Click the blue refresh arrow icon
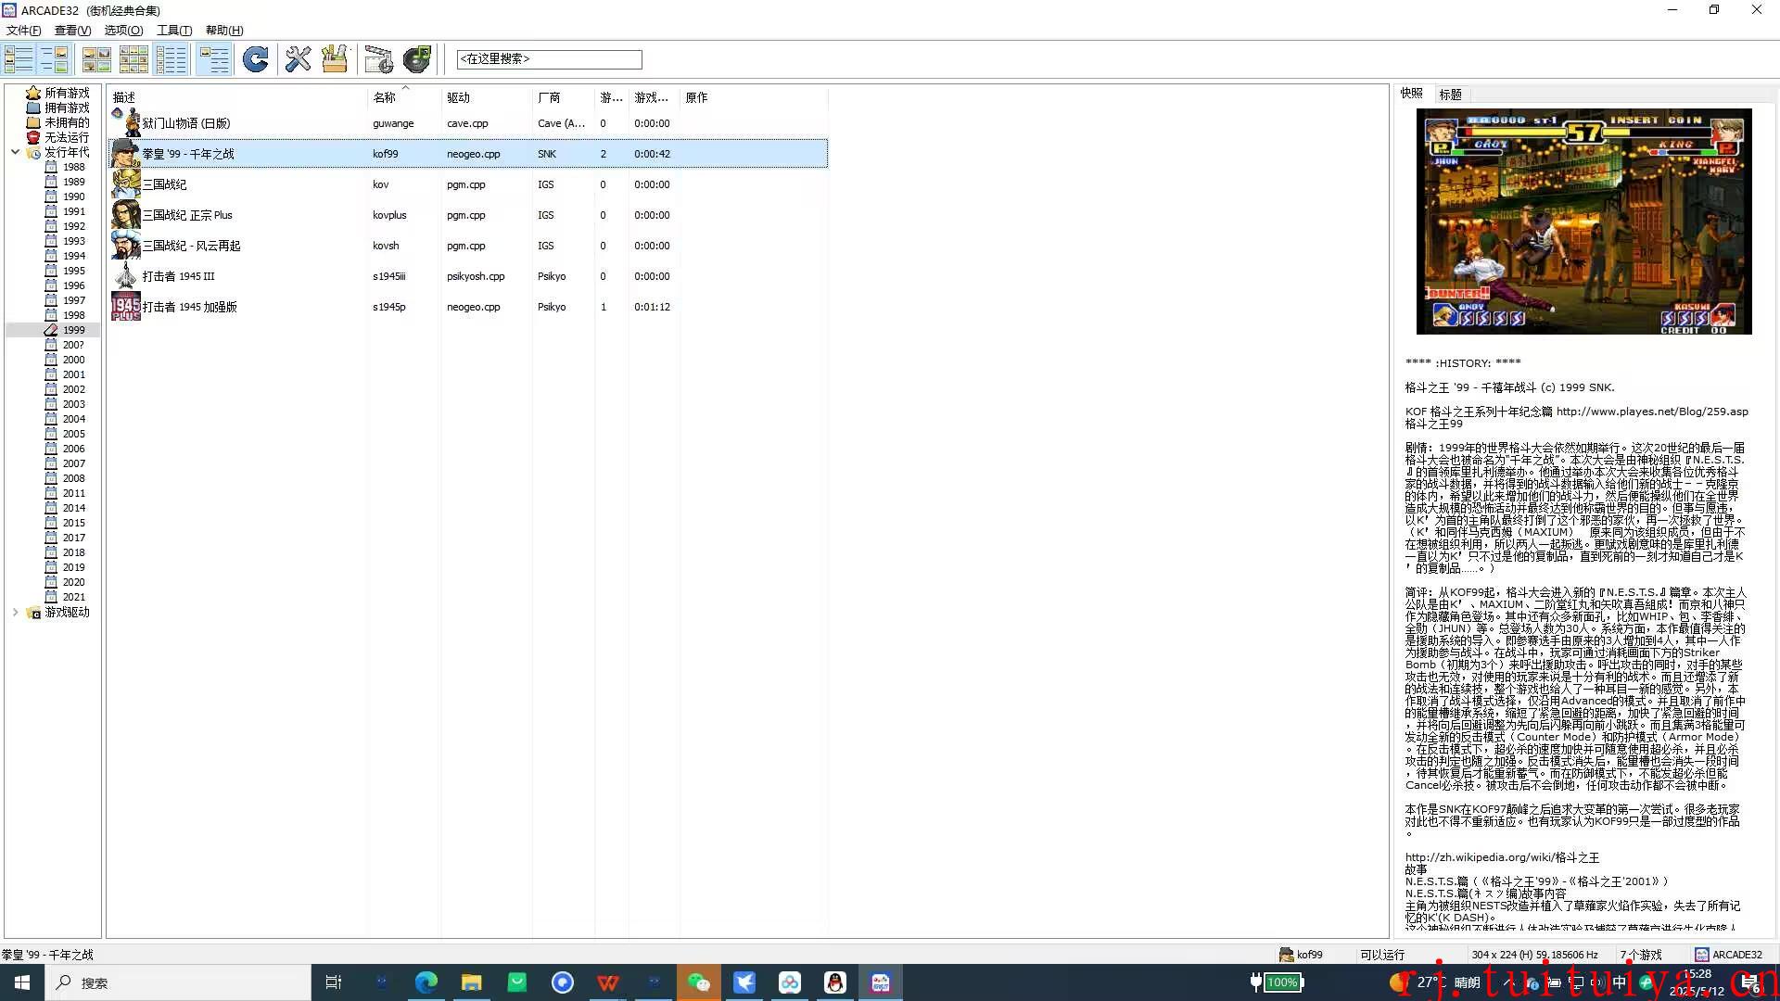 (256, 59)
